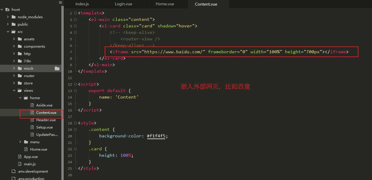Click the file icon beside .env.development
This screenshot has width=372, height=180.
(x=13, y=171)
